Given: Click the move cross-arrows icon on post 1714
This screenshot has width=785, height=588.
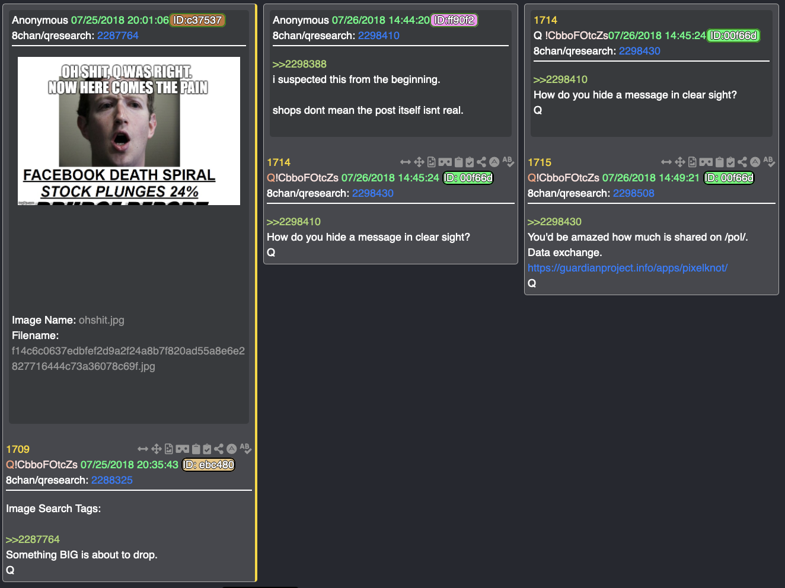Looking at the screenshot, I should tap(419, 162).
